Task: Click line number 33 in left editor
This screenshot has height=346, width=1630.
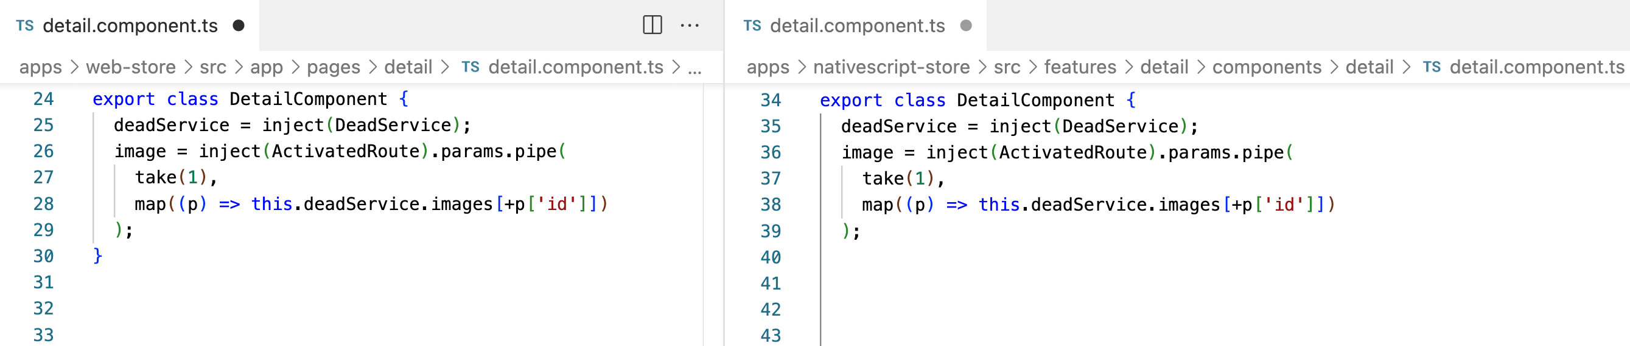Action: point(44,335)
